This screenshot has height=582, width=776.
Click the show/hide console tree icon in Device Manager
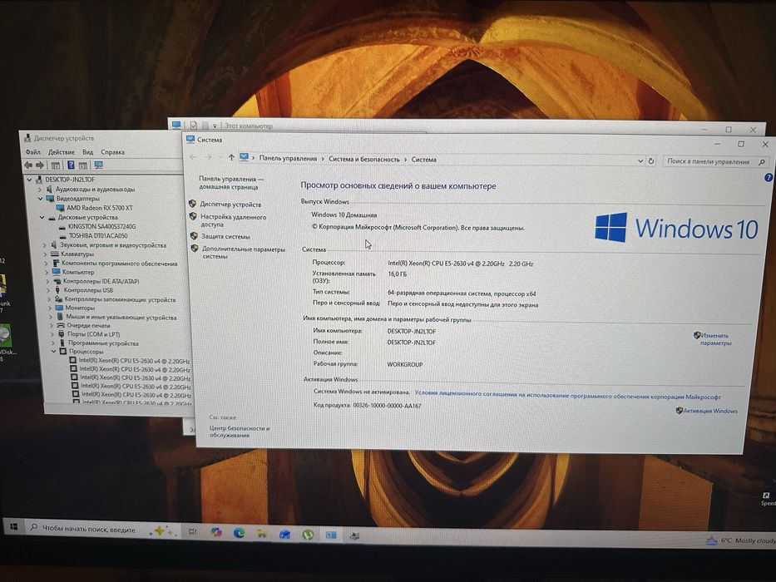[56, 165]
